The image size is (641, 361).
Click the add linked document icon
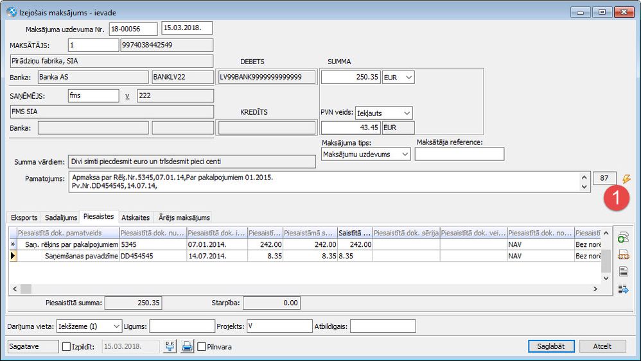click(x=623, y=238)
